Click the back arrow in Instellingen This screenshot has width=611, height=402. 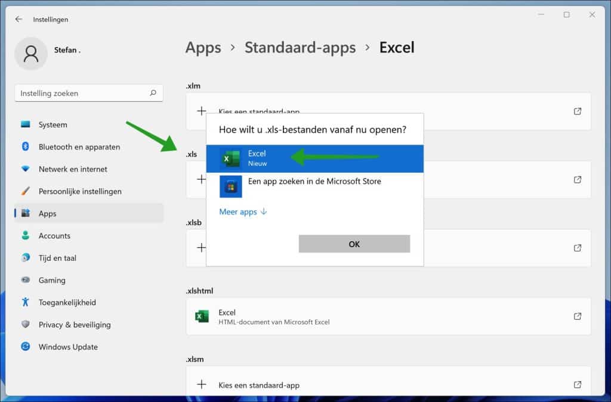click(x=18, y=19)
